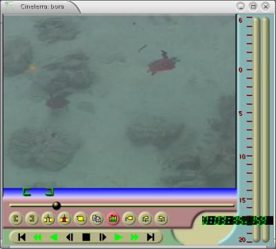
Task: Toggle the show meters button
Action: (x=113, y=219)
